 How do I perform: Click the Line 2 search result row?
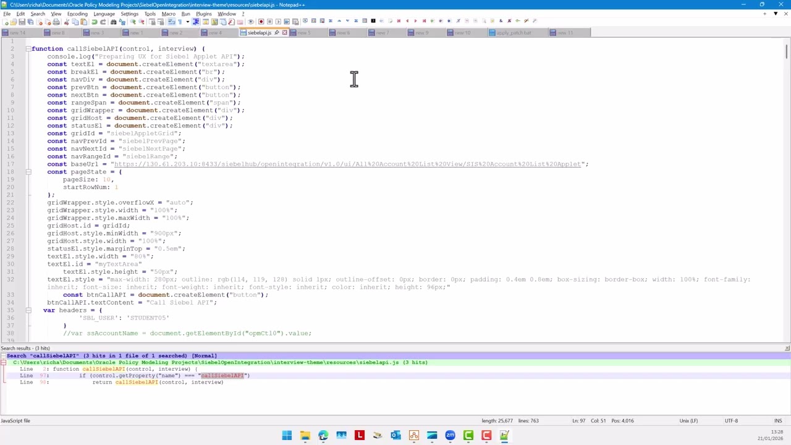click(x=395, y=369)
